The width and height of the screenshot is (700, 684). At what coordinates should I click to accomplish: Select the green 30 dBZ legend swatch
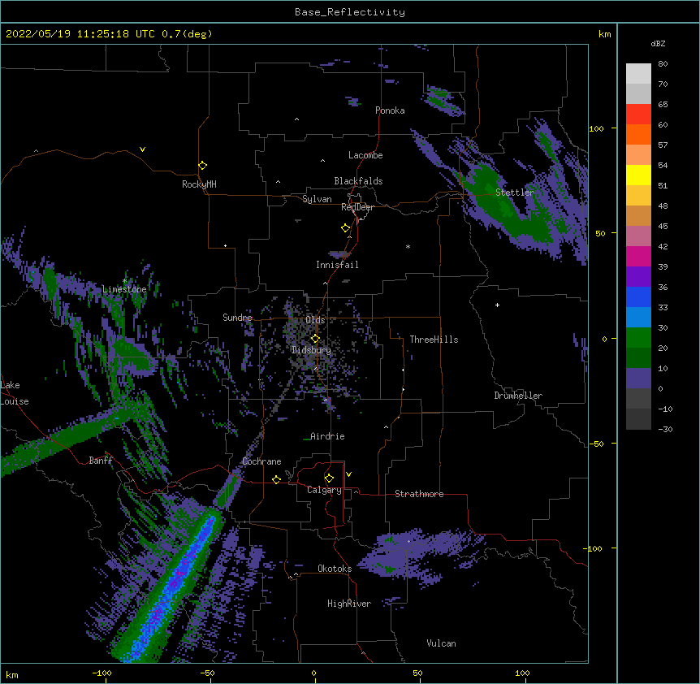pyautogui.click(x=638, y=338)
